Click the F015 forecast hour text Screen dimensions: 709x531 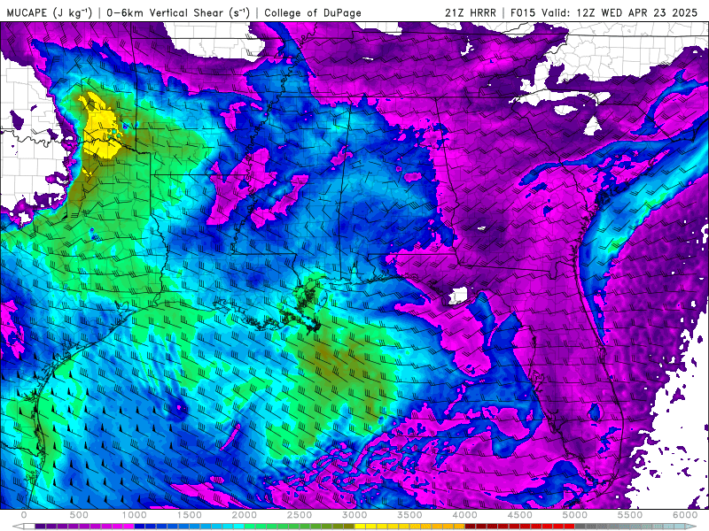[524, 12]
